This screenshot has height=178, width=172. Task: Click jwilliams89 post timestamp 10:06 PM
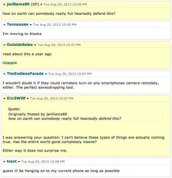(x=65, y=4)
